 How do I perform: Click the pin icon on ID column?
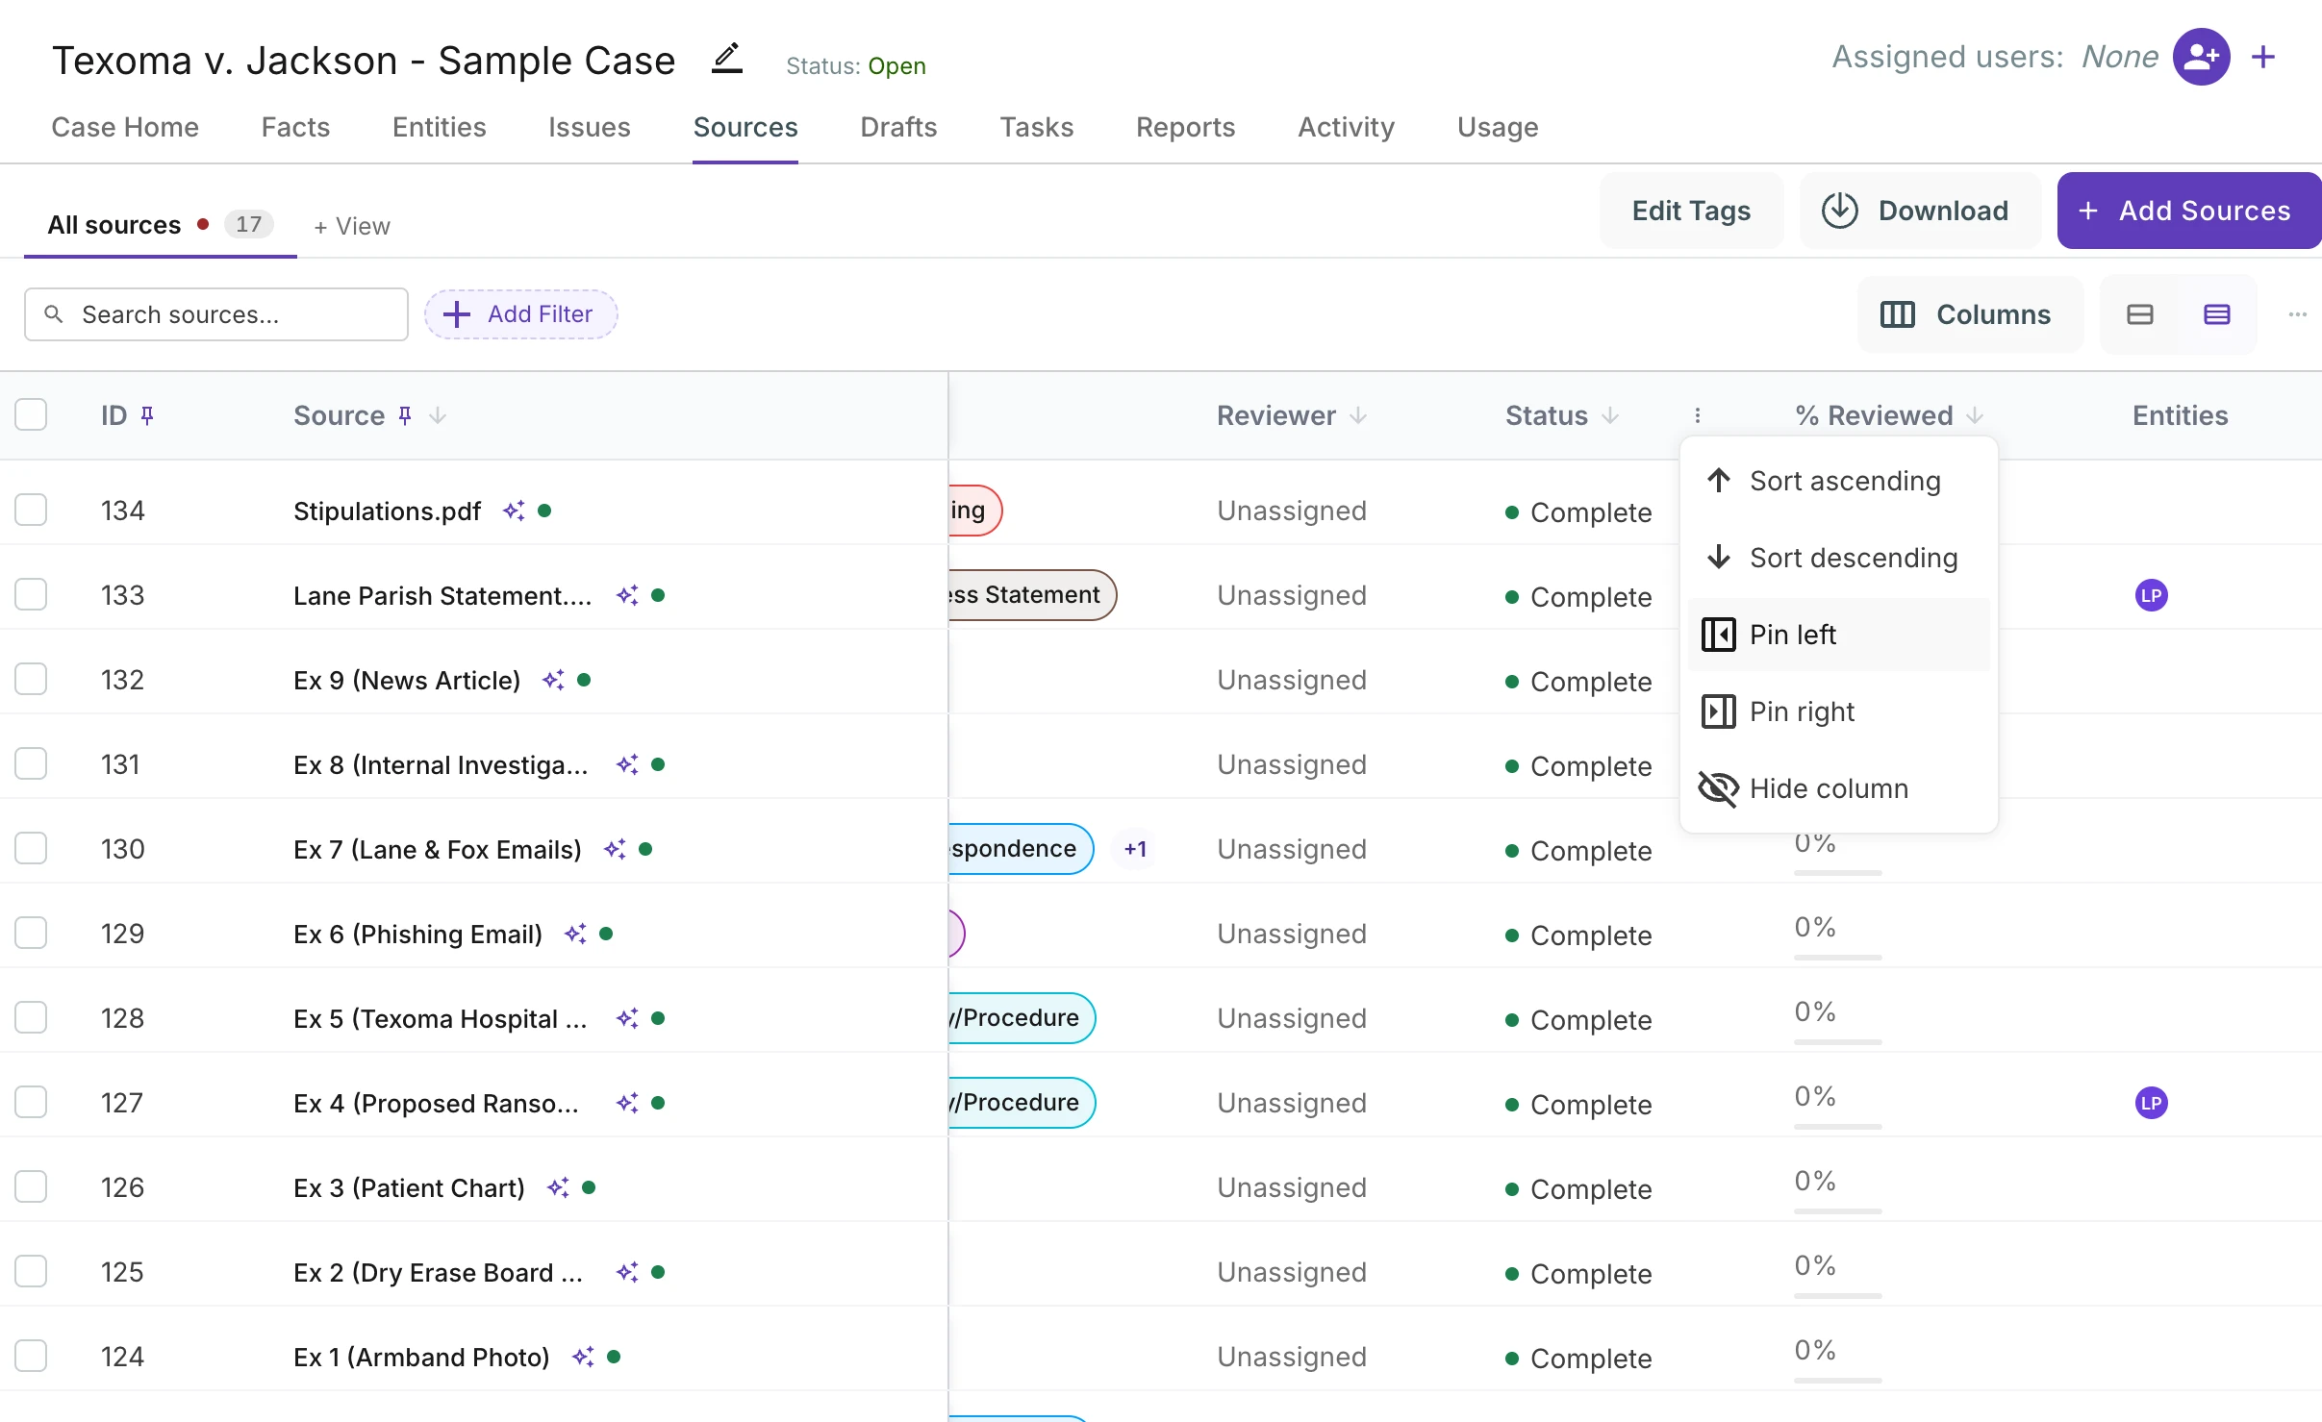point(147,415)
